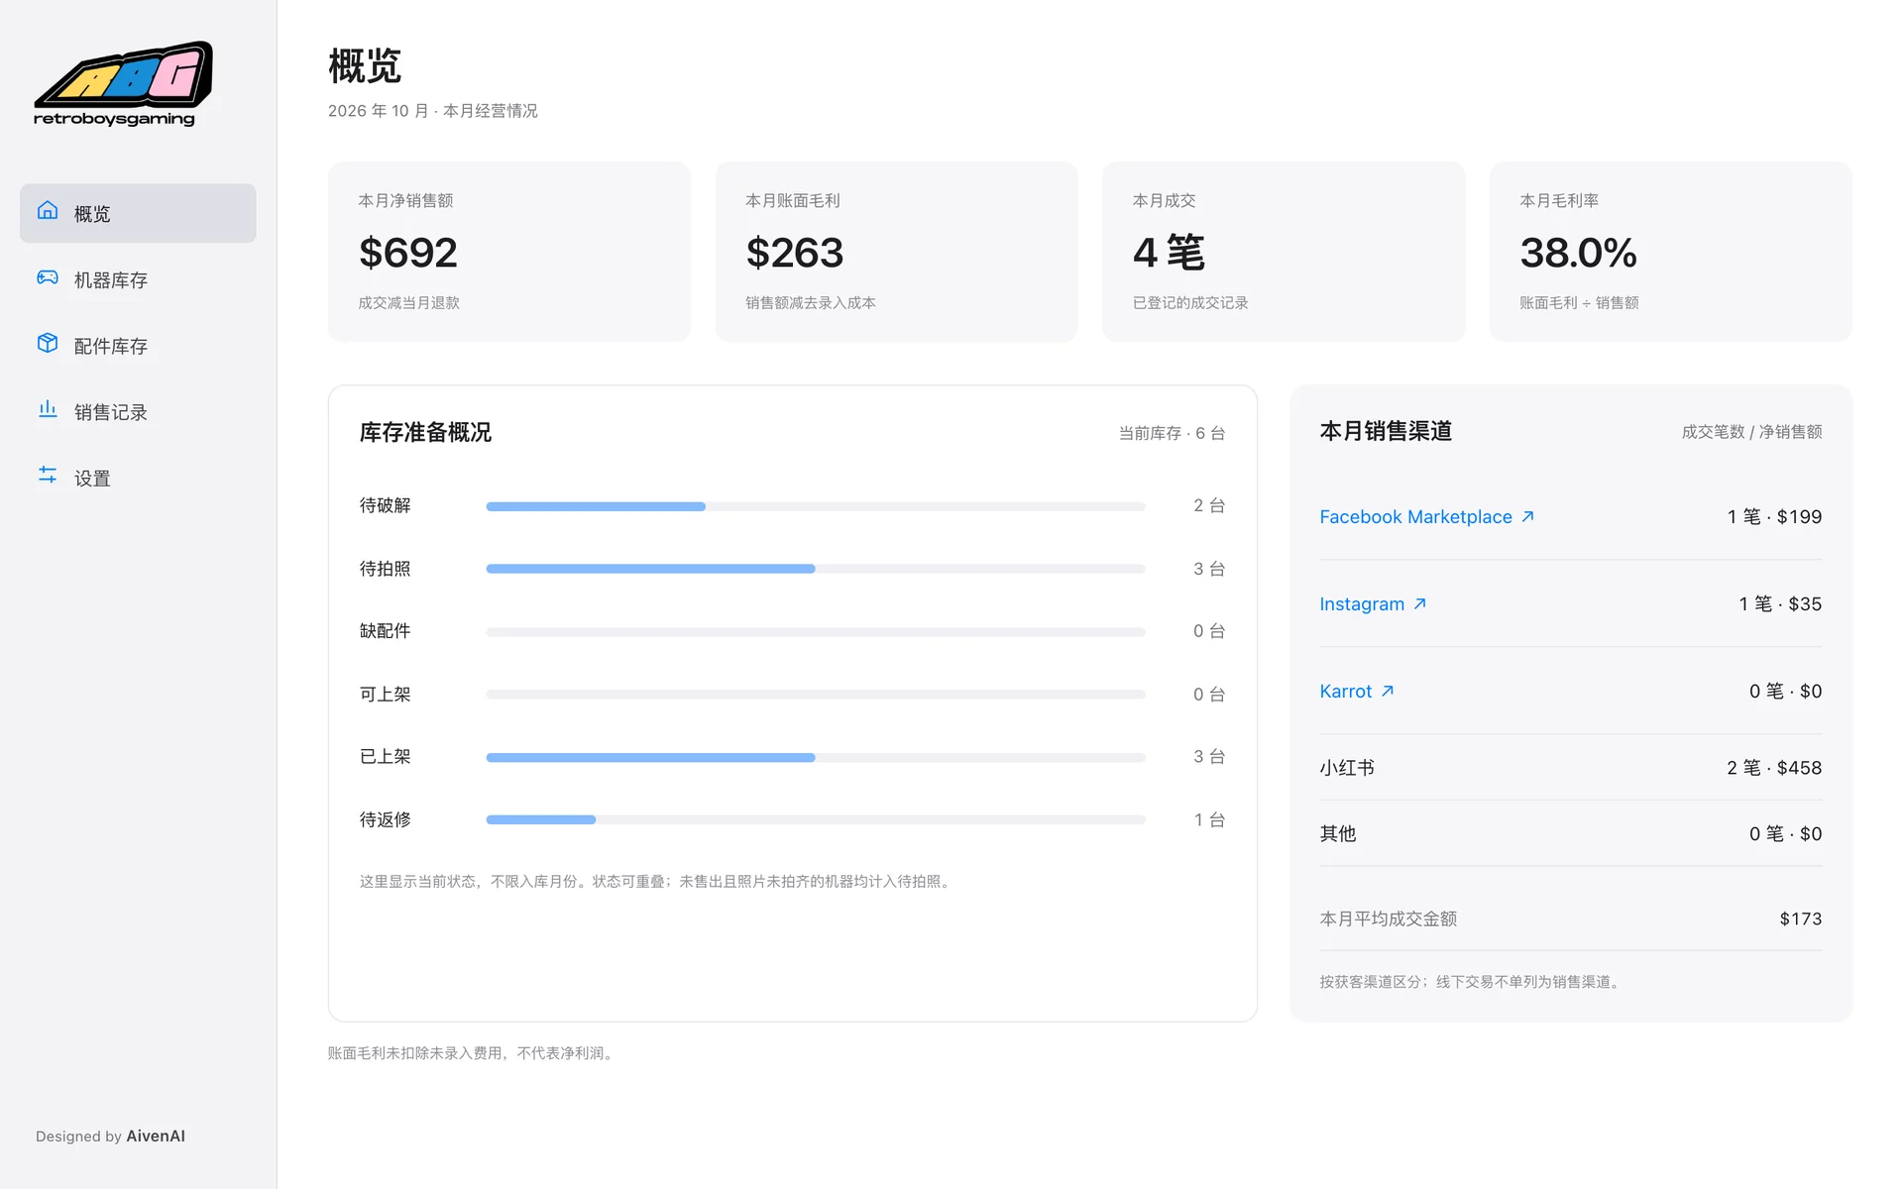
Task: Click the AivenAI credit in the sidebar footer
Action: [156, 1136]
